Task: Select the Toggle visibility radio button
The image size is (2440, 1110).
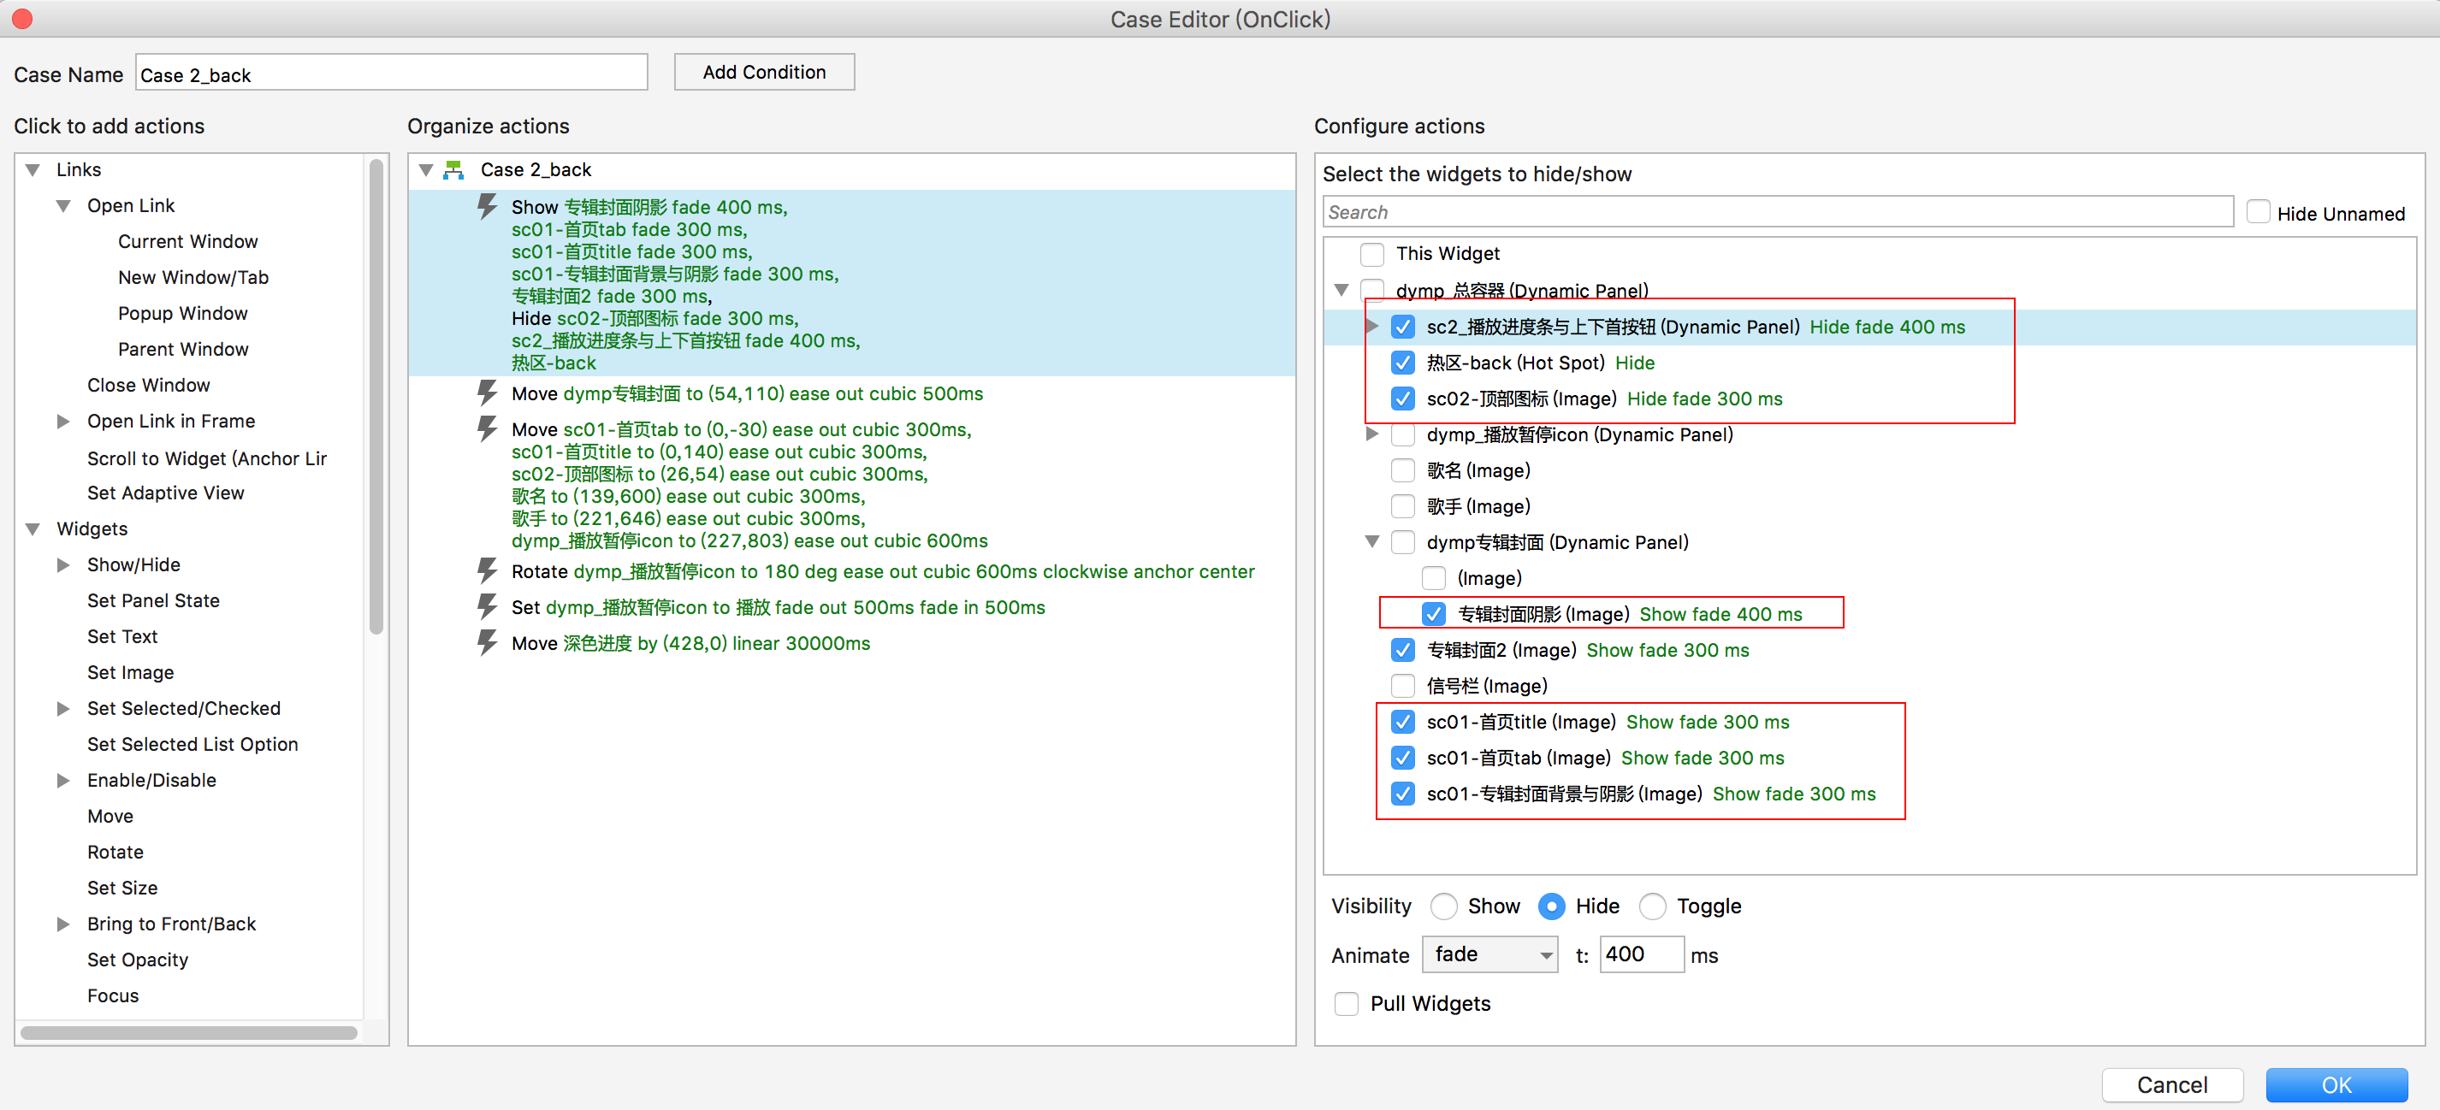Action: pyautogui.click(x=1652, y=906)
